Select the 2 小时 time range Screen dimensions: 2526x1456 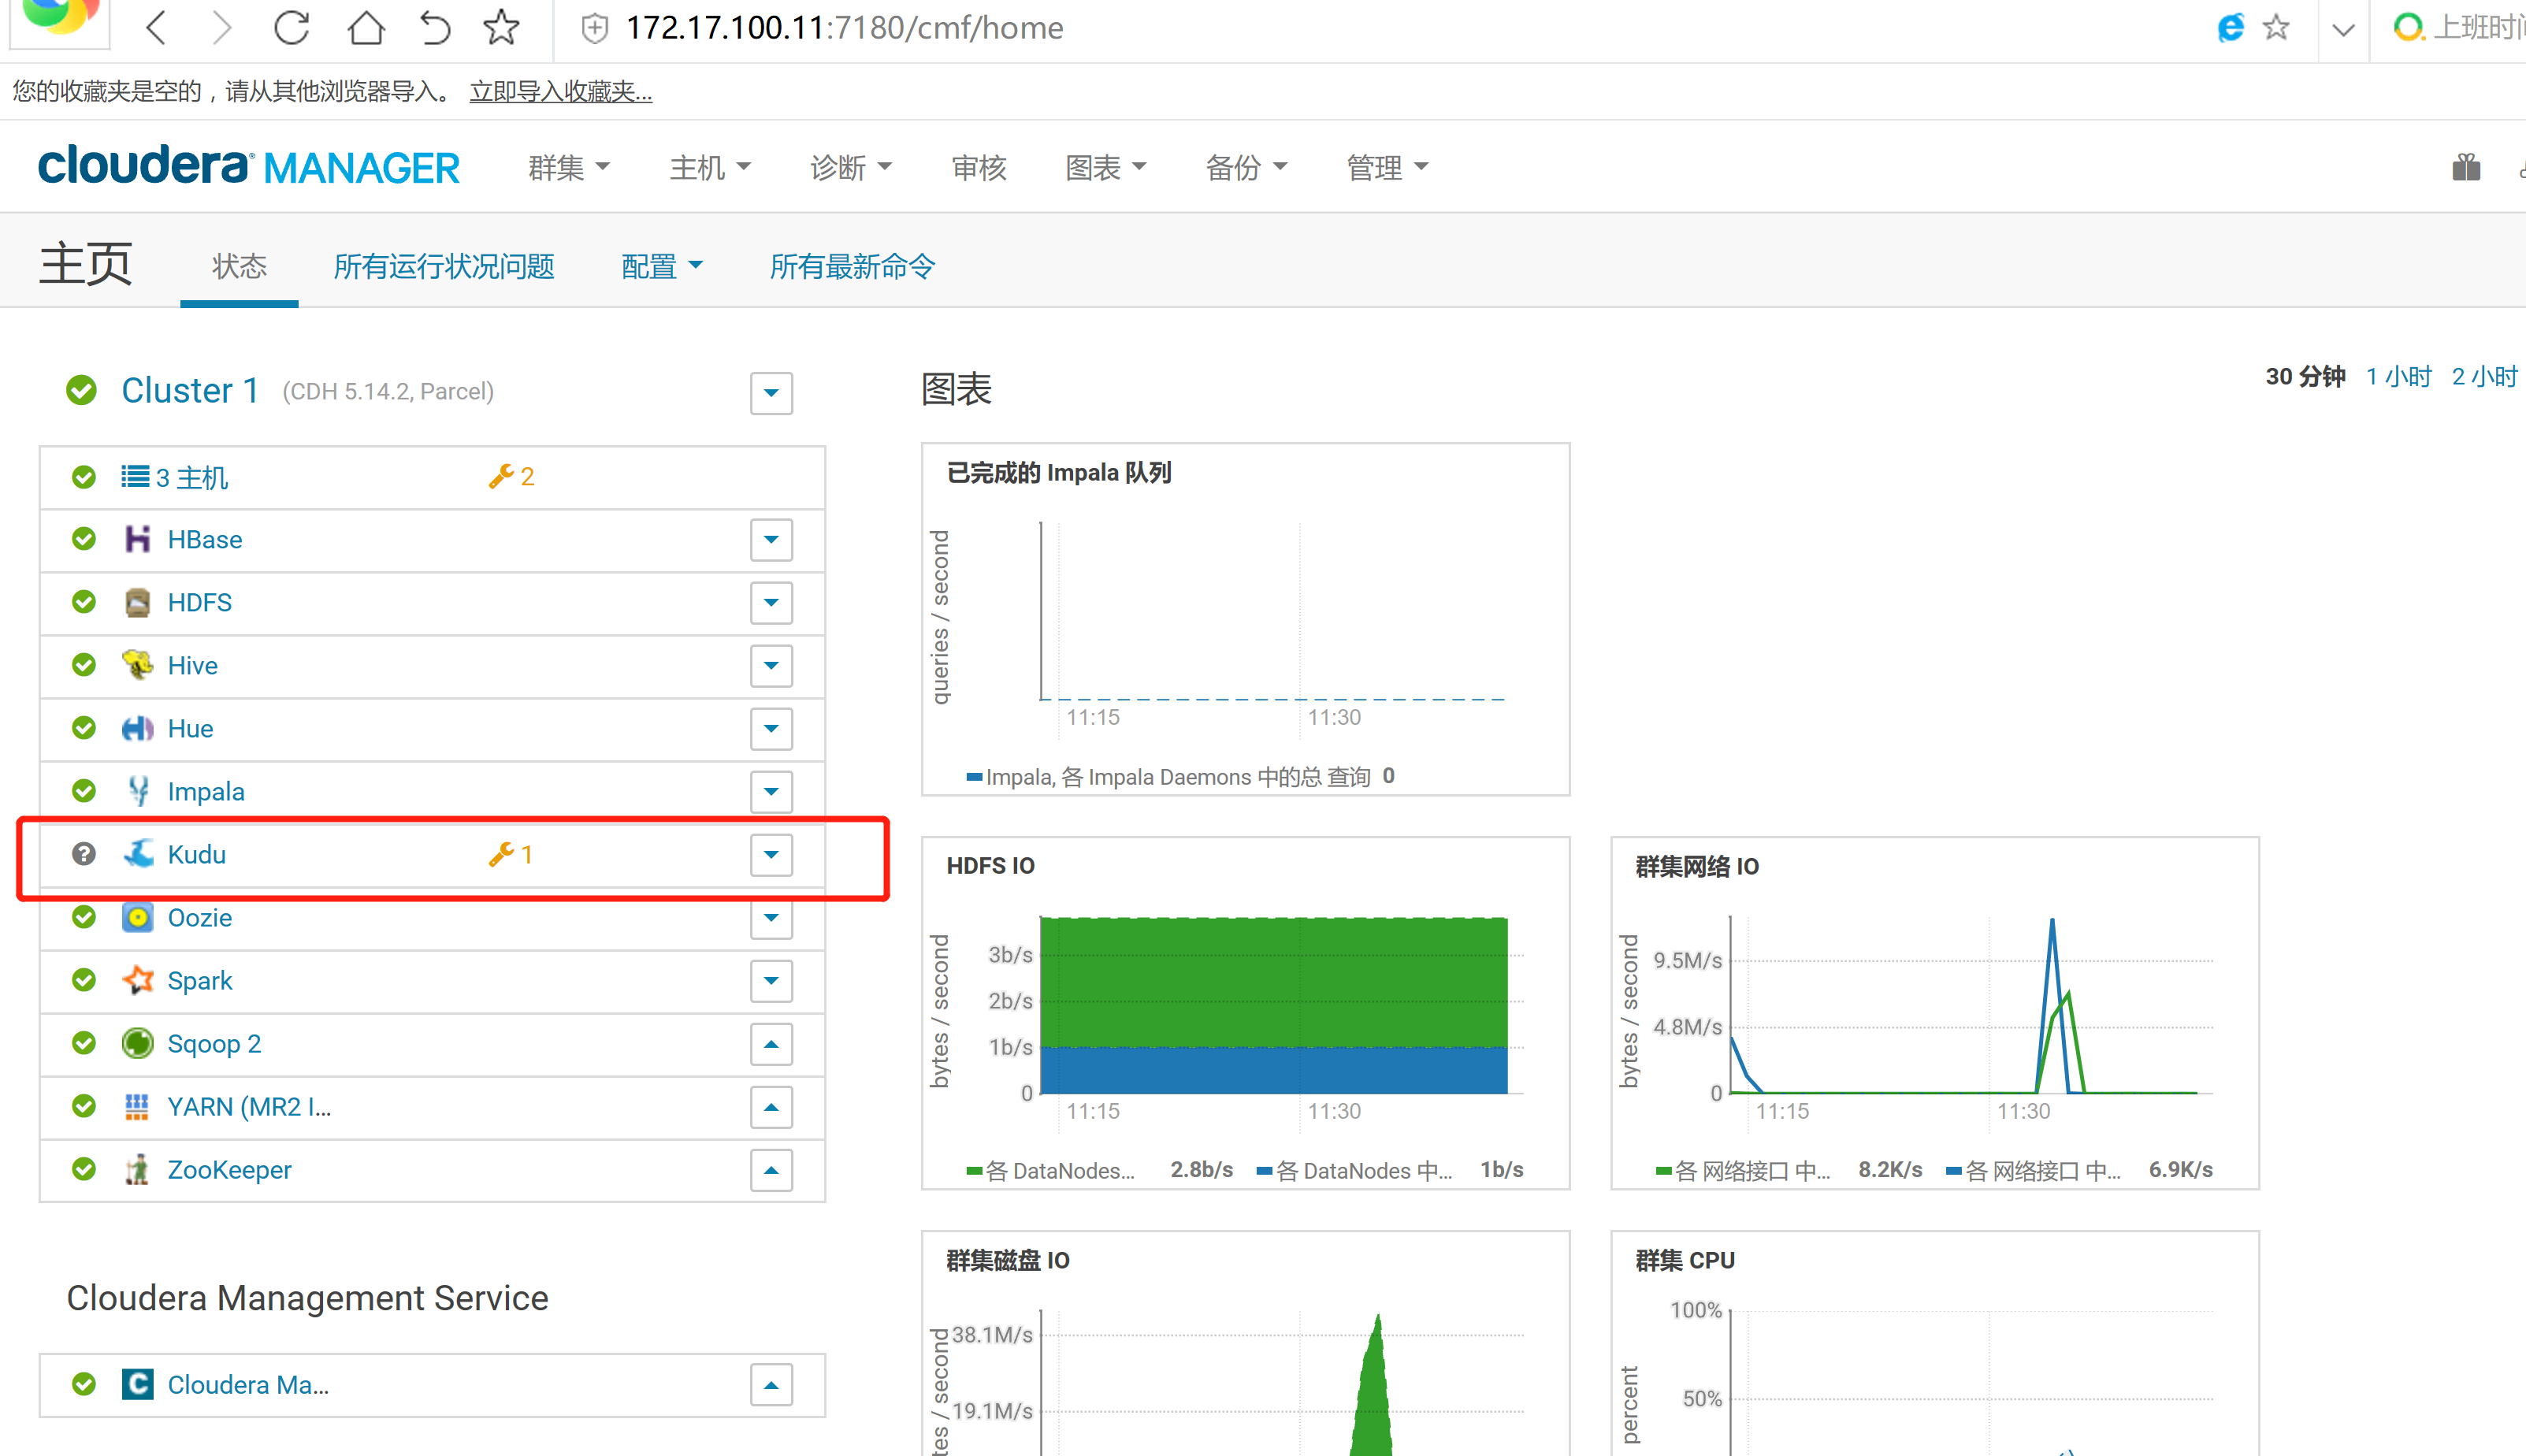[2484, 376]
